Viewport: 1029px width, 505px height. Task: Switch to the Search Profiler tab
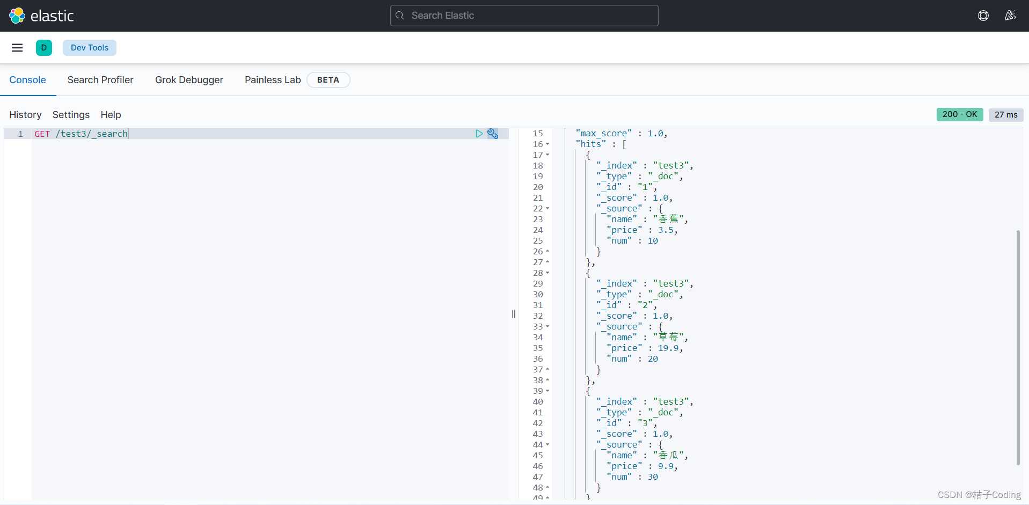click(x=100, y=80)
